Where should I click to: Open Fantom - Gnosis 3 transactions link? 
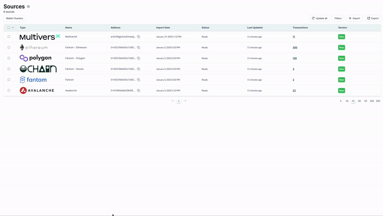click(293, 69)
